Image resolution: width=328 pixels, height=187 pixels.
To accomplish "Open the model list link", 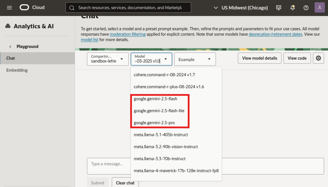I will (90, 39).
